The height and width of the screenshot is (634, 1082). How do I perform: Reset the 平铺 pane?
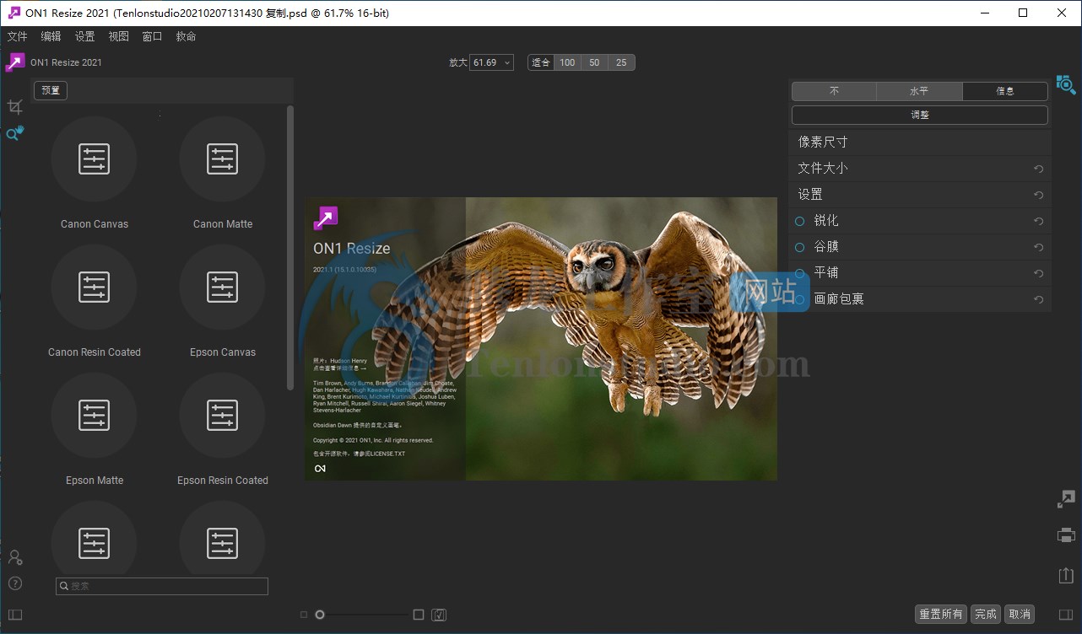(x=1039, y=273)
